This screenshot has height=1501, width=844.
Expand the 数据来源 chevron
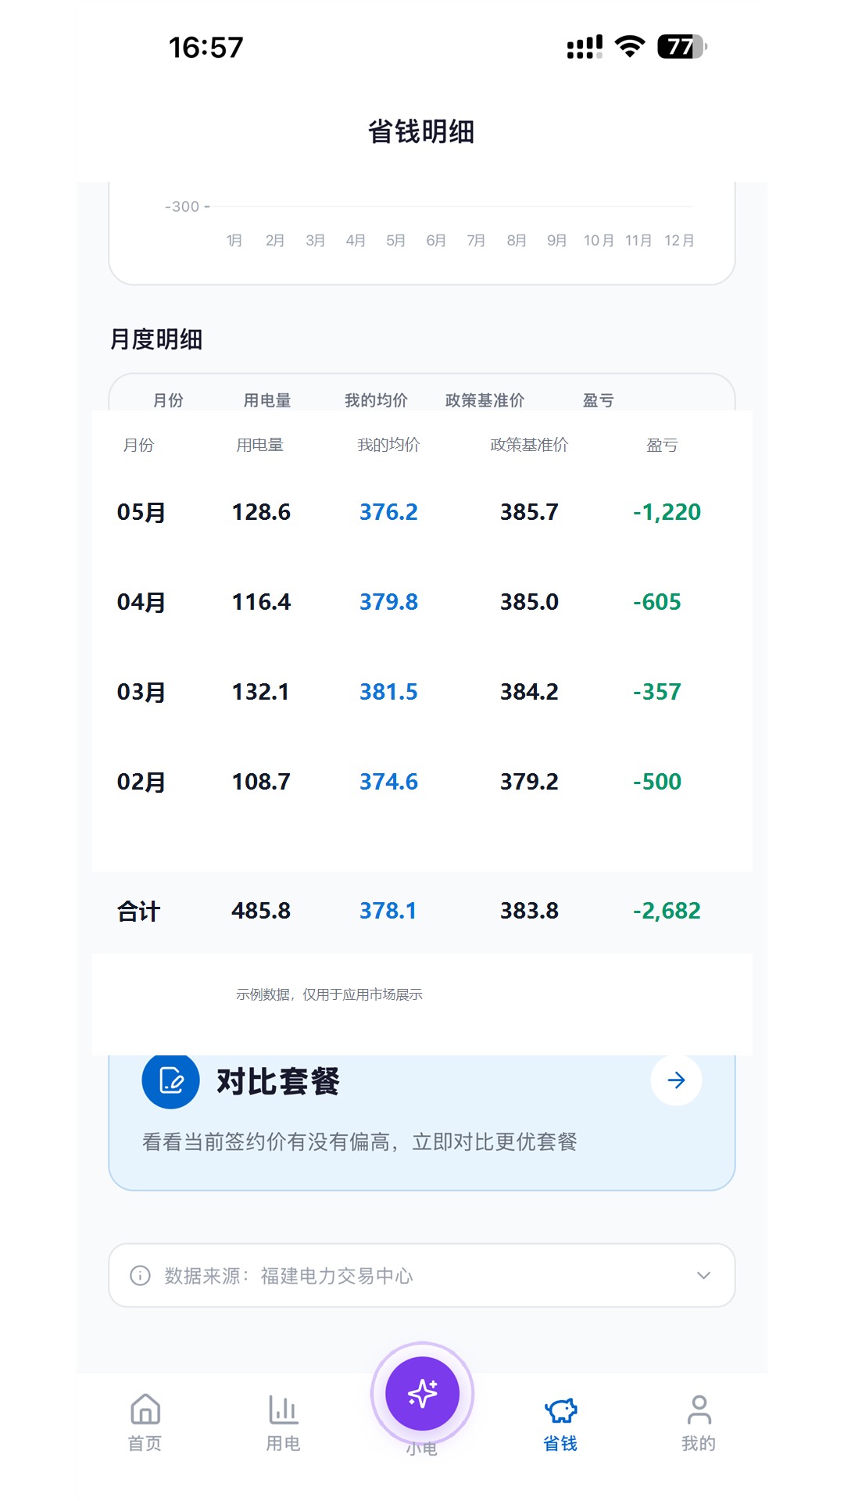[703, 1275]
